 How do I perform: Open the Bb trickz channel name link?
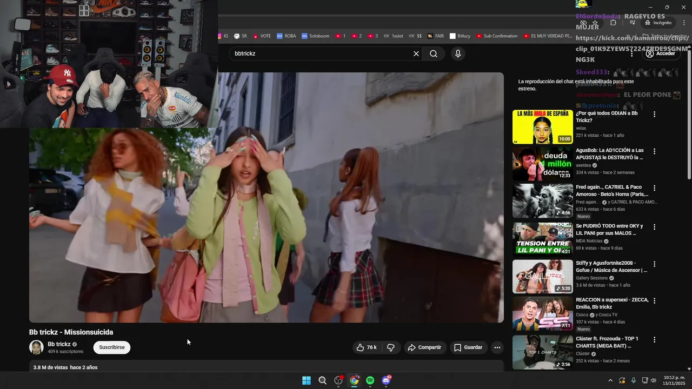click(59, 344)
